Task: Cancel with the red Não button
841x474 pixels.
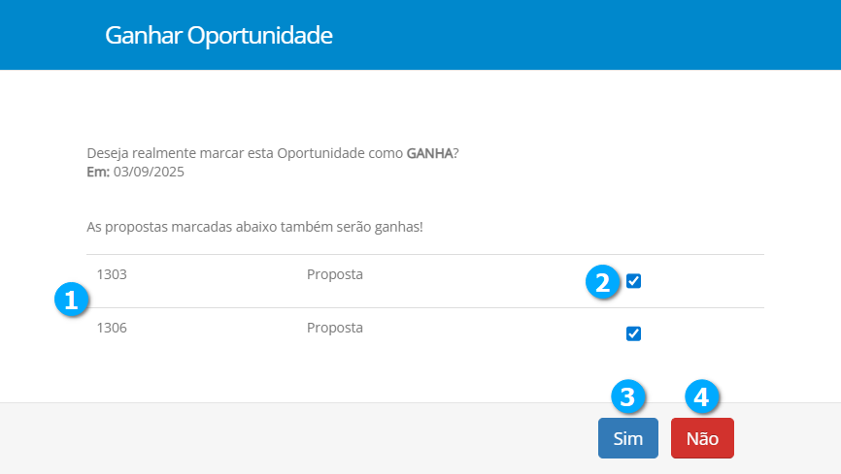Action: (x=702, y=438)
